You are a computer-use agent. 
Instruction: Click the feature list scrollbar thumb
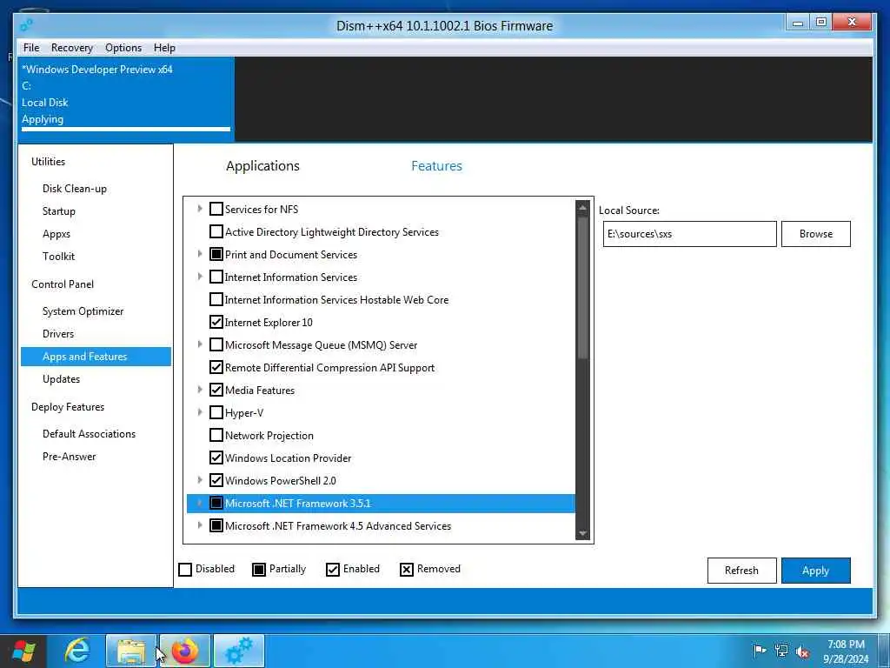(582, 287)
